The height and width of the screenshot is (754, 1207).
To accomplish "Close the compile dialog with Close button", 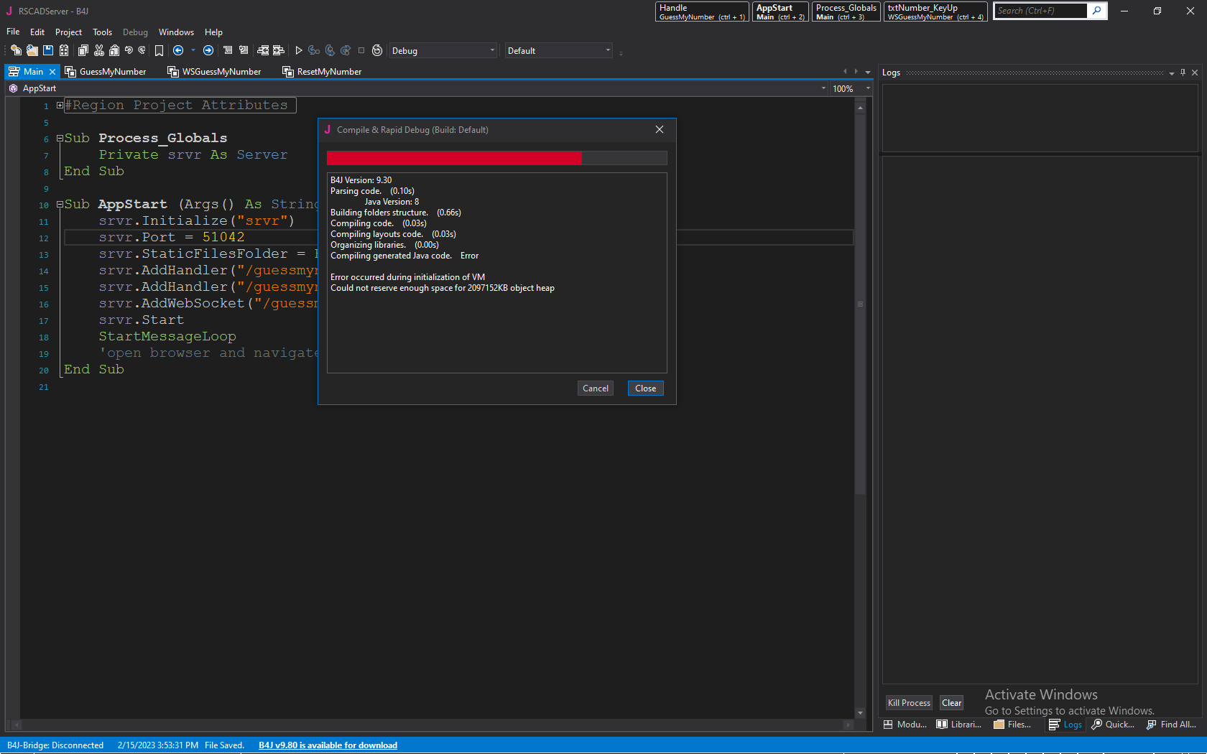I will (645, 388).
